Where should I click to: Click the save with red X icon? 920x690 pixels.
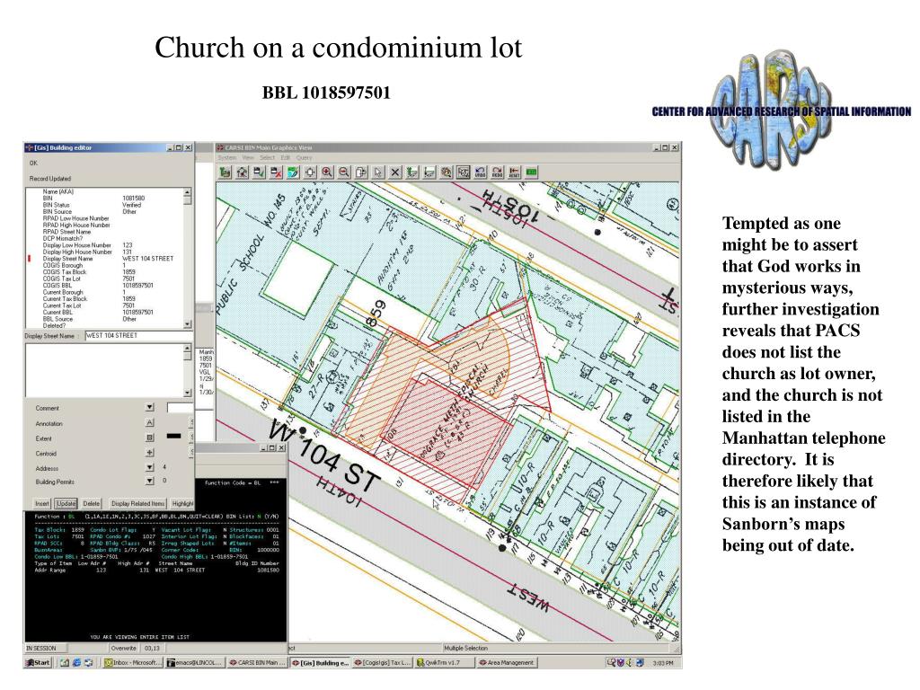[x=276, y=172]
